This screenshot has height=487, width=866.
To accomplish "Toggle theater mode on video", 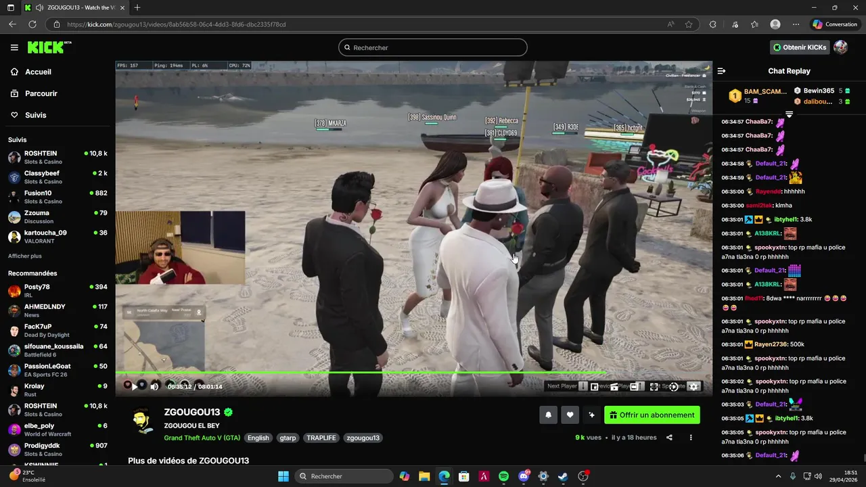I will pos(634,387).
